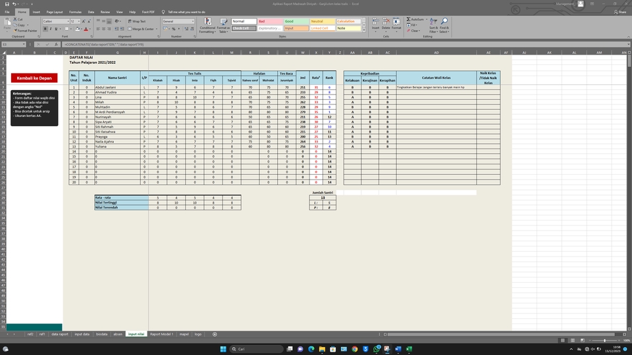The height and width of the screenshot is (355, 632).
Task: Switch to the Foxit PDF tab
Action: (148, 12)
